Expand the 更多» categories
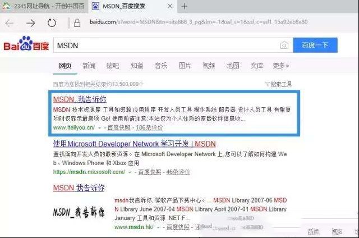This screenshot has height=238, width=359. 281,66
